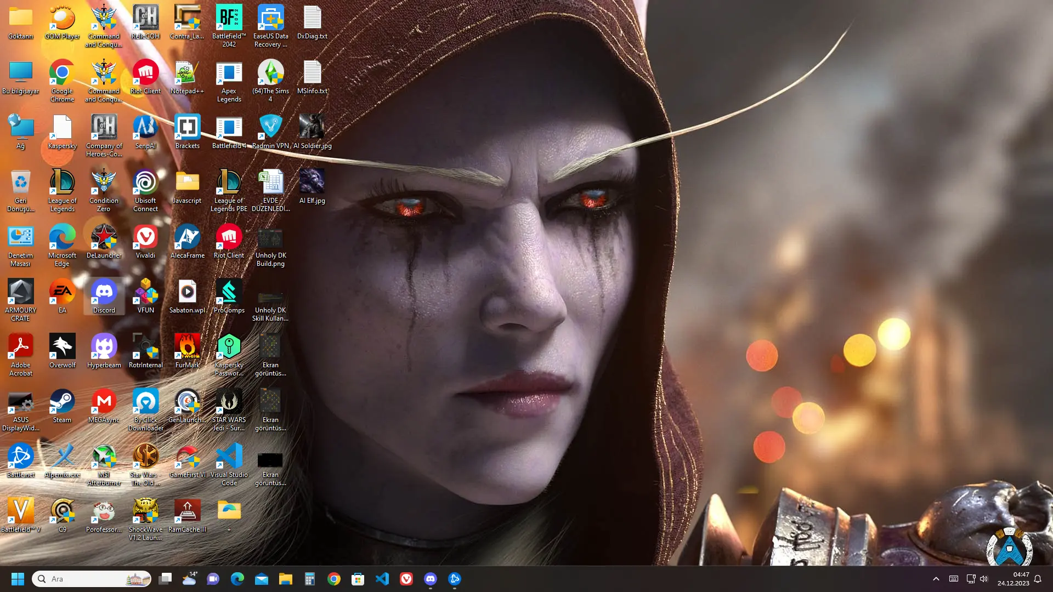Select the RamCache III desktop shortcut
Screen dimensions: 1053x592
coord(188,515)
